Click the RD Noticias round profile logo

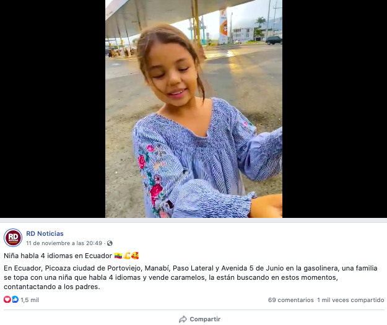pos(13,238)
